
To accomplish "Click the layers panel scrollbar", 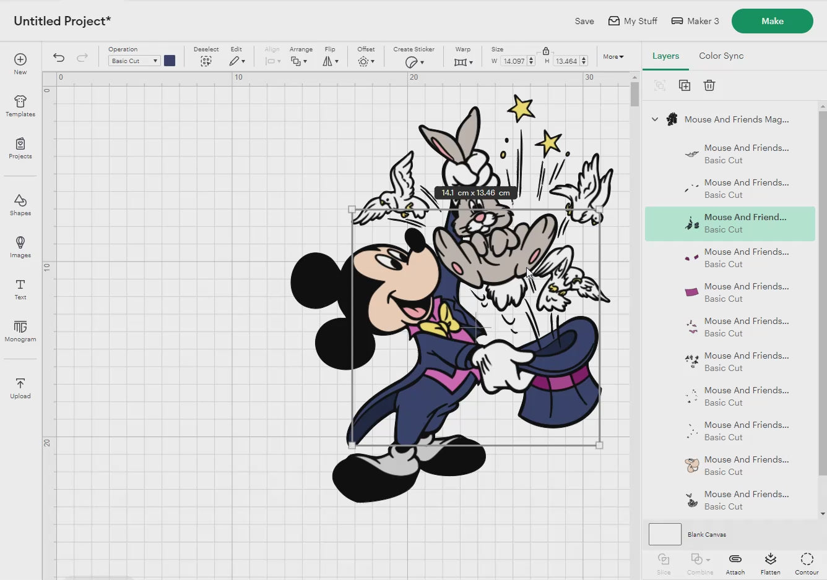I will [822, 294].
